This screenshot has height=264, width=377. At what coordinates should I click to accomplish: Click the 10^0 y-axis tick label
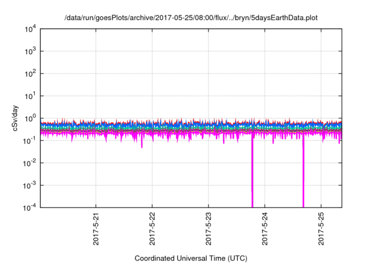click(x=30, y=118)
